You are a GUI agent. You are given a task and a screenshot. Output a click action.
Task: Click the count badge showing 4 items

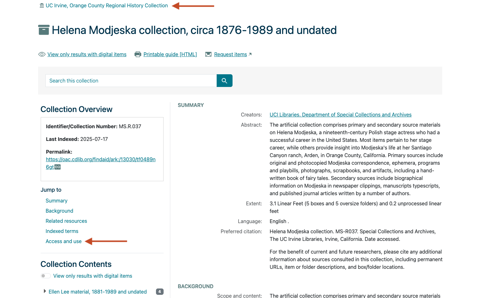159,291
